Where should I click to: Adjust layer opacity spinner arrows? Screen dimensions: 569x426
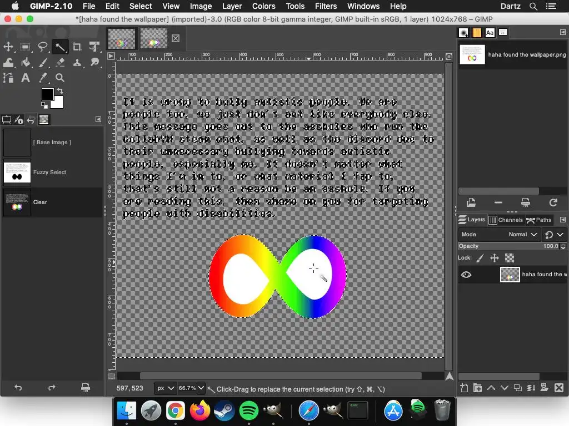point(563,246)
